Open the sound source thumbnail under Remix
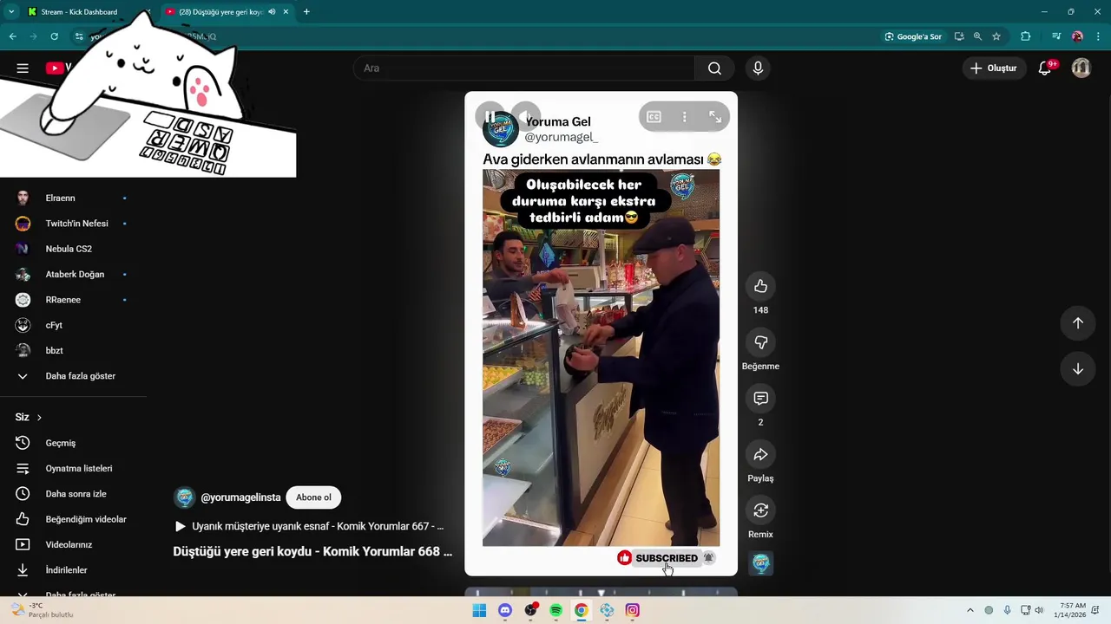This screenshot has width=1111, height=624. pos(761,563)
